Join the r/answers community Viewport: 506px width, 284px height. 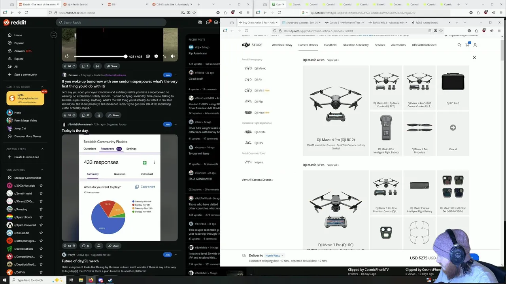(167, 75)
